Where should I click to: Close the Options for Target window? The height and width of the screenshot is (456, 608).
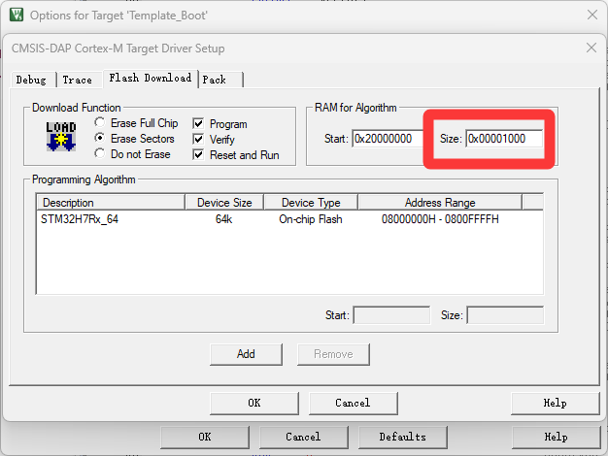591,16
